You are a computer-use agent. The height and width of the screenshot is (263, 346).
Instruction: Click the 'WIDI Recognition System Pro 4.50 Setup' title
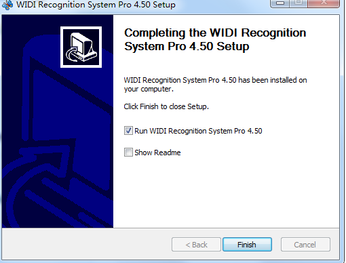pos(96,5)
